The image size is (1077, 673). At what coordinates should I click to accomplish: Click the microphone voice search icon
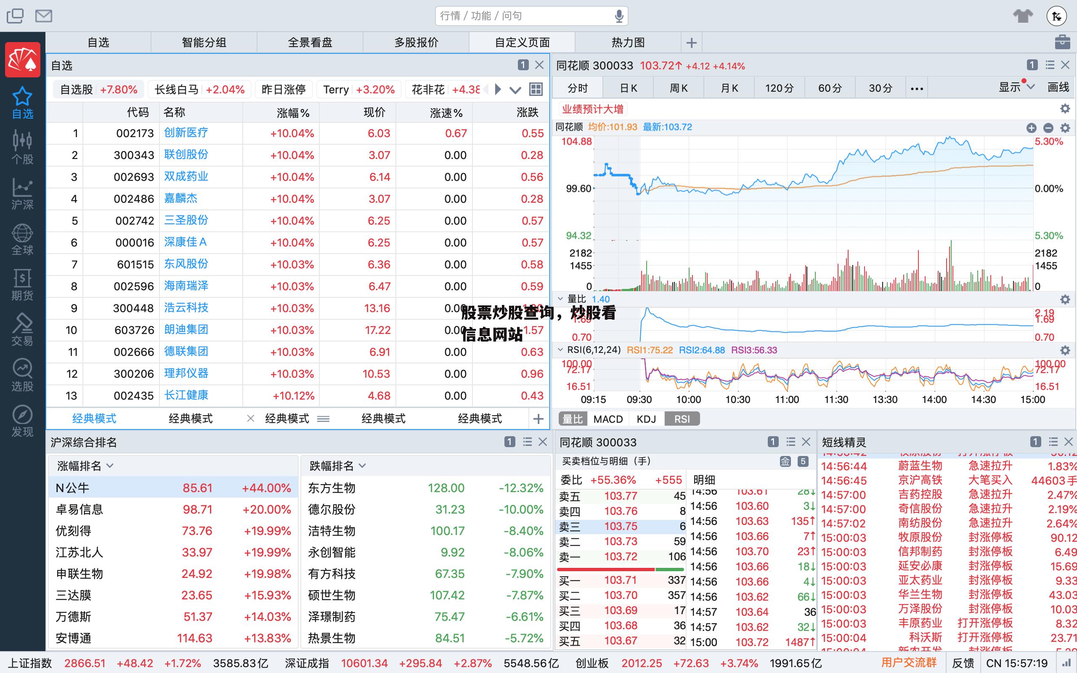pos(618,16)
